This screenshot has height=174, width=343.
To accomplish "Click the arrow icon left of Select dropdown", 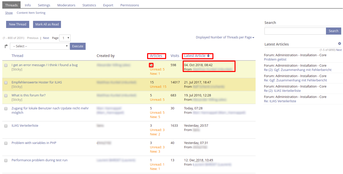I will pos(6,46).
